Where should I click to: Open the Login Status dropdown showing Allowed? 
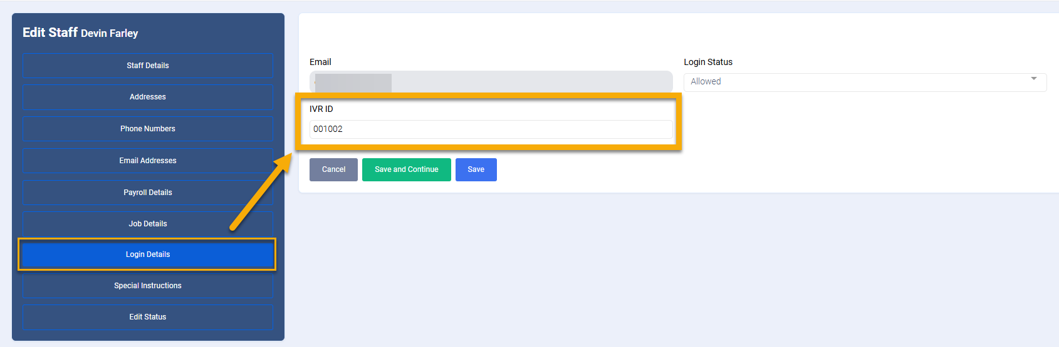858,82
